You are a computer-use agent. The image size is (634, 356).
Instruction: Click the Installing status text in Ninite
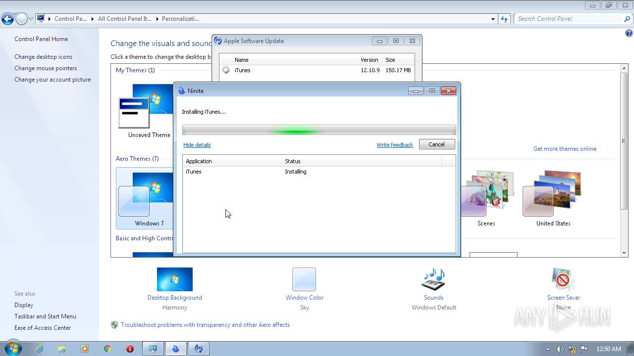pos(296,172)
